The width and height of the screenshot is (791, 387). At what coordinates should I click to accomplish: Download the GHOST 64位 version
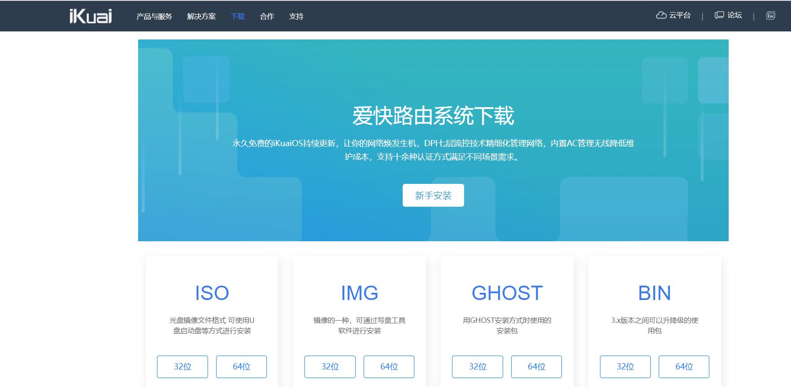click(536, 367)
